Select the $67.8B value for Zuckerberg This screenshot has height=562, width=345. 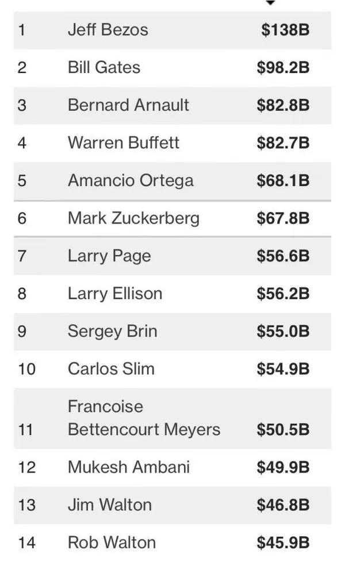(283, 218)
